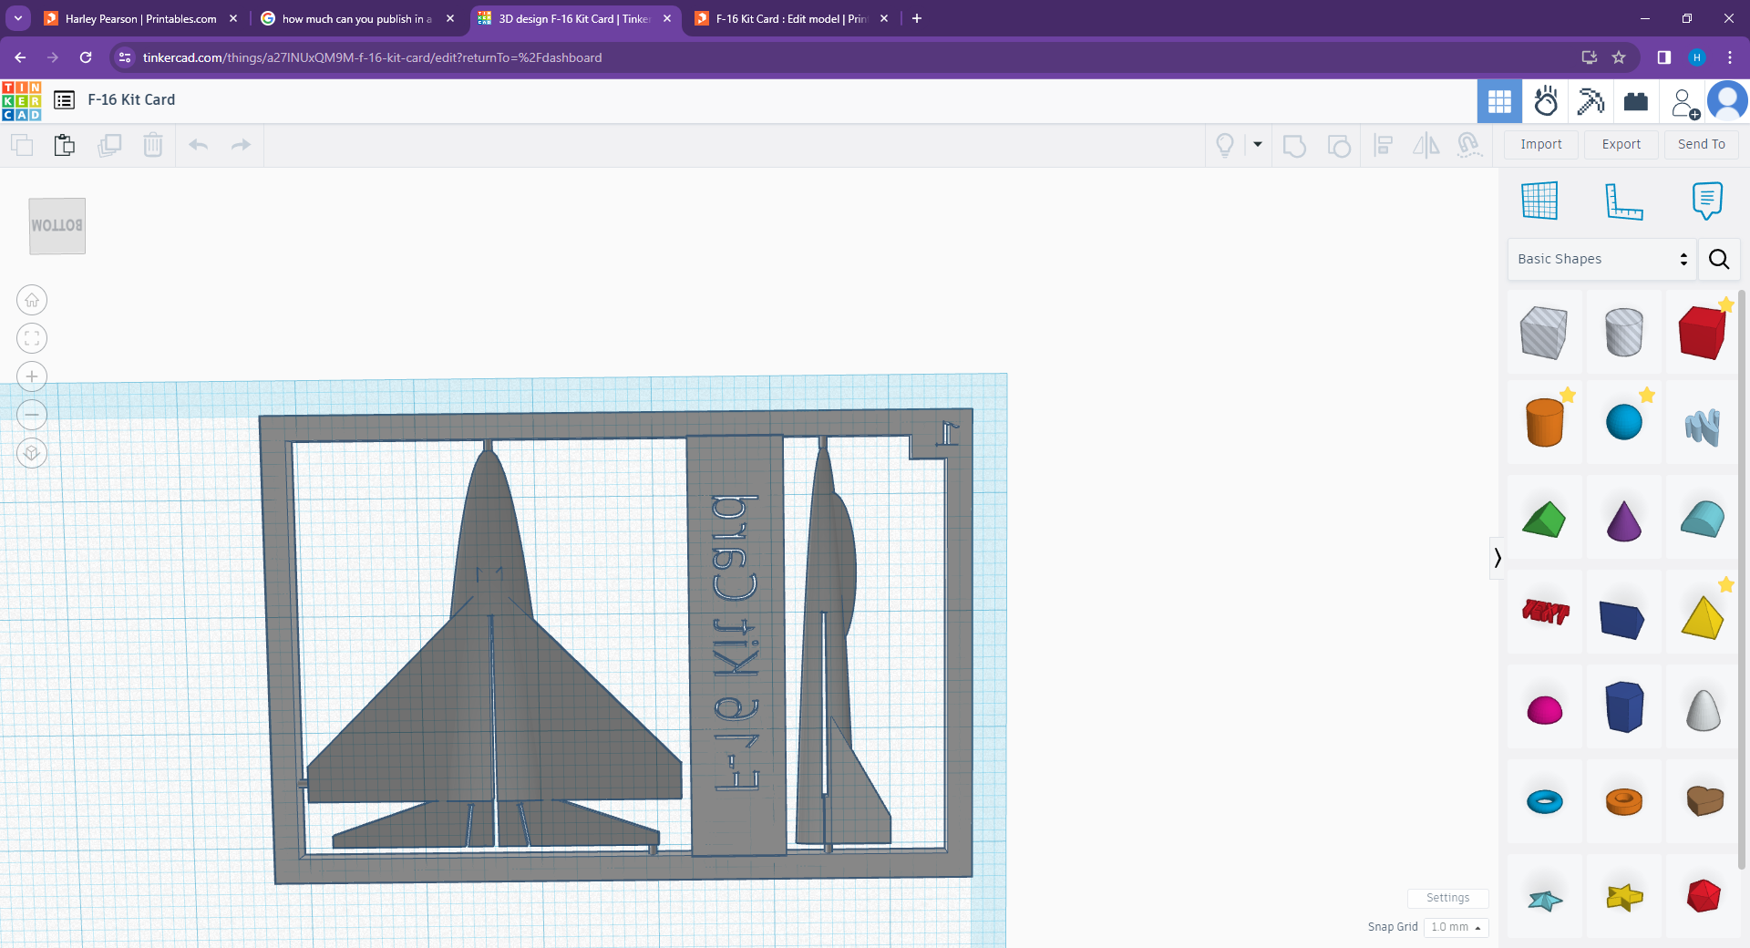
Task: Click the Tinkercad logo
Action: 21,100
